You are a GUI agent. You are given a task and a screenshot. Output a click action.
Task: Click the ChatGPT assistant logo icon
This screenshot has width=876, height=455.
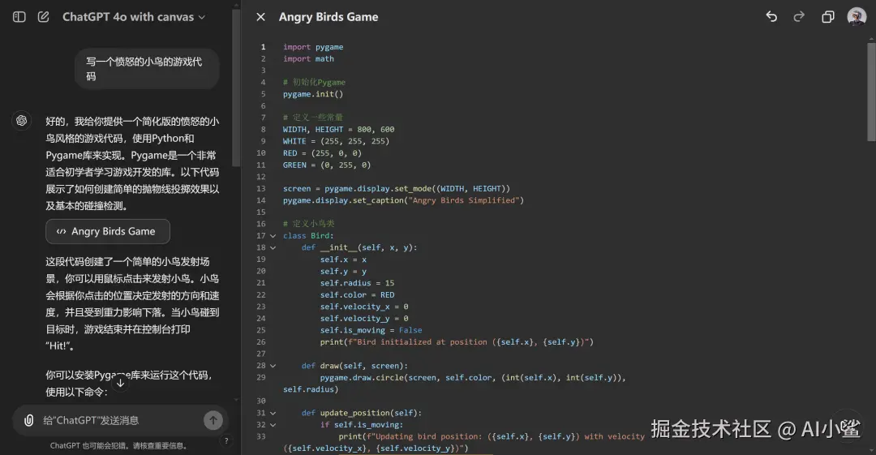21,120
